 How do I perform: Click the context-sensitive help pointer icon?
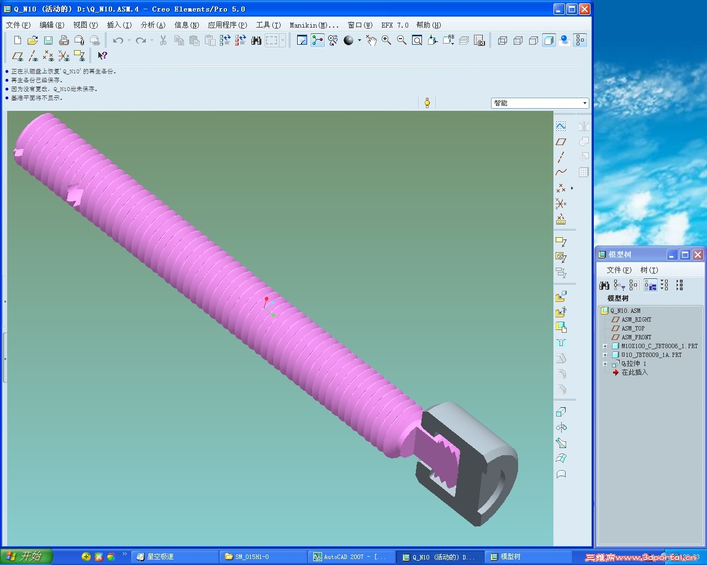(102, 56)
